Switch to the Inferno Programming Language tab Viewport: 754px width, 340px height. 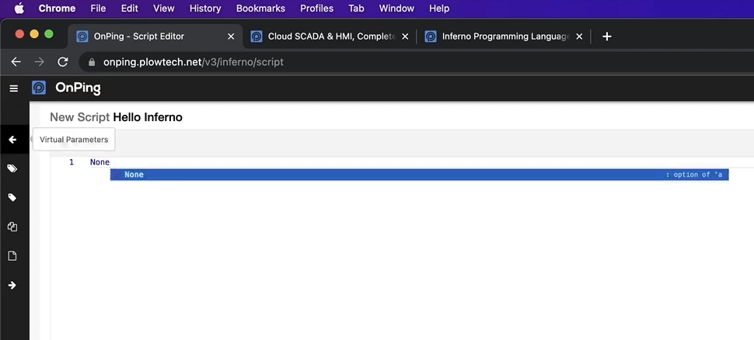click(x=504, y=36)
